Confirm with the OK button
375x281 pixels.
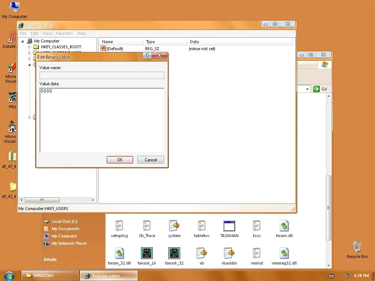[120, 160]
